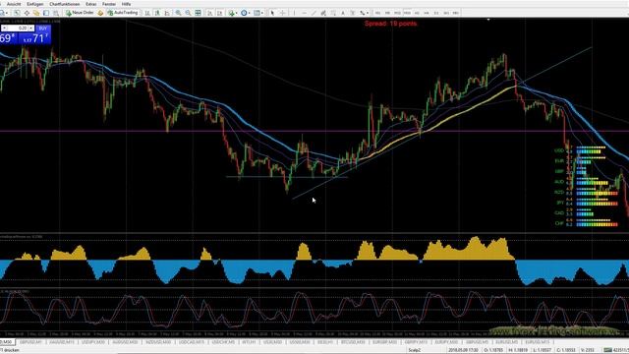Open the Strategy Tester icon
This screenshot has width=629, height=354.
(x=56, y=13)
